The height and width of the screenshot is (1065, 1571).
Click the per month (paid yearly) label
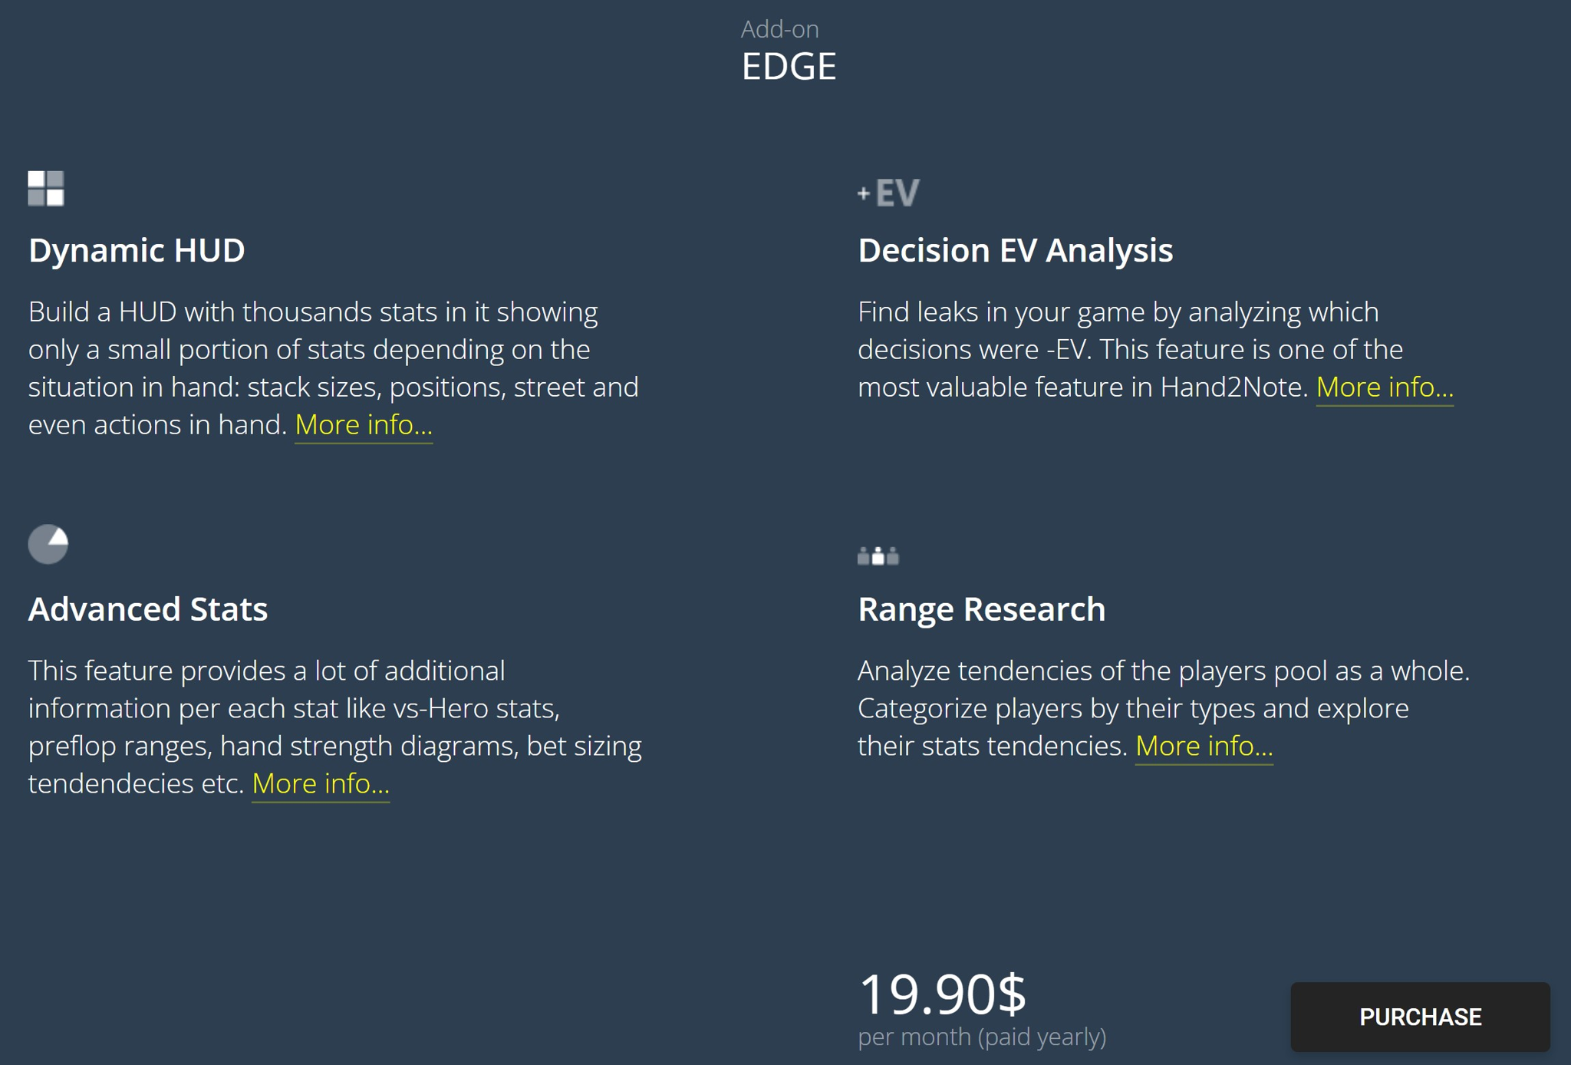(982, 1037)
